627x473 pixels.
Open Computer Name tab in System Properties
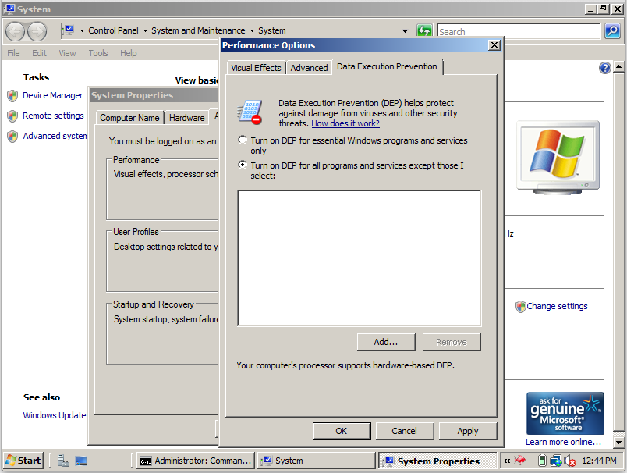click(129, 118)
